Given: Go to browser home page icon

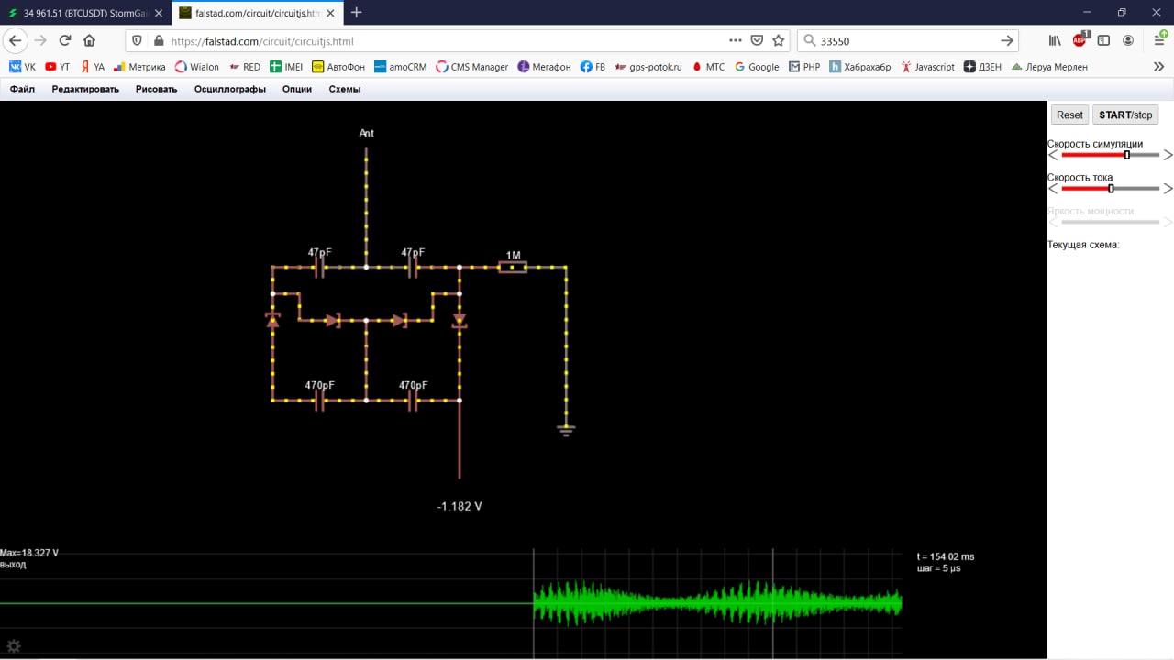Looking at the screenshot, I should coord(89,40).
